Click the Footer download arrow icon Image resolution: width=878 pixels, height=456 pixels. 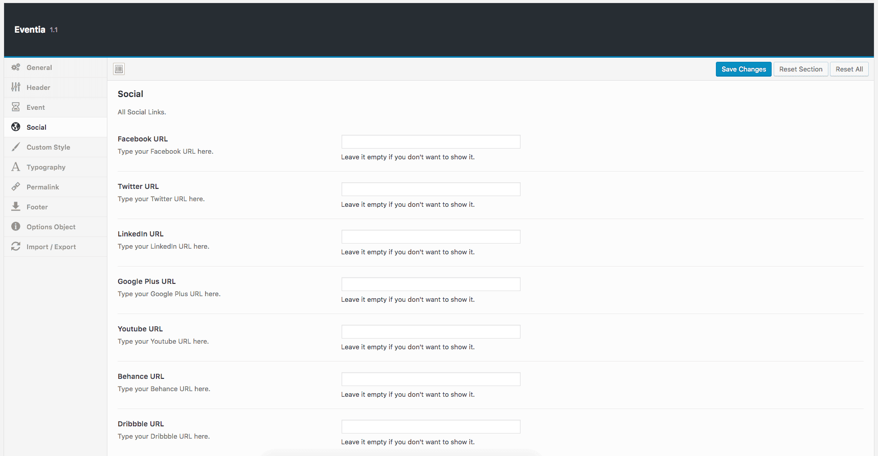point(16,207)
